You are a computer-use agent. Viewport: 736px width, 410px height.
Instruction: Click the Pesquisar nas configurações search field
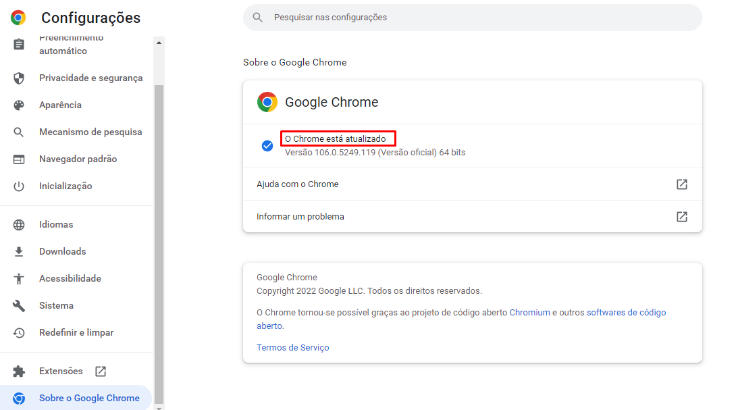(x=473, y=17)
